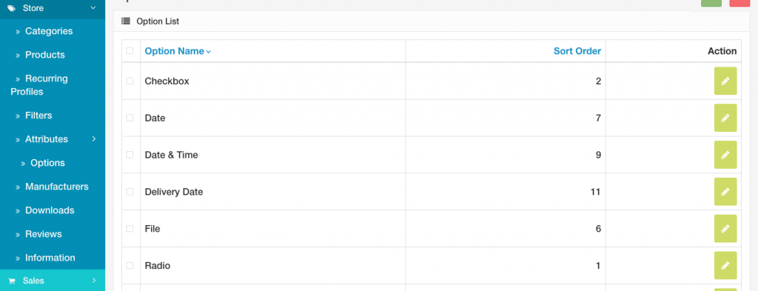This screenshot has width=758, height=291.
Task: Collapse the Store menu chevron
Action: click(93, 7)
